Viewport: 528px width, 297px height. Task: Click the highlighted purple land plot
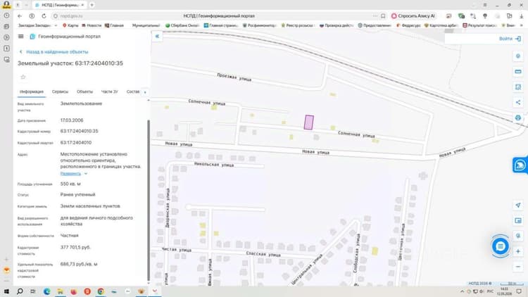(x=309, y=122)
